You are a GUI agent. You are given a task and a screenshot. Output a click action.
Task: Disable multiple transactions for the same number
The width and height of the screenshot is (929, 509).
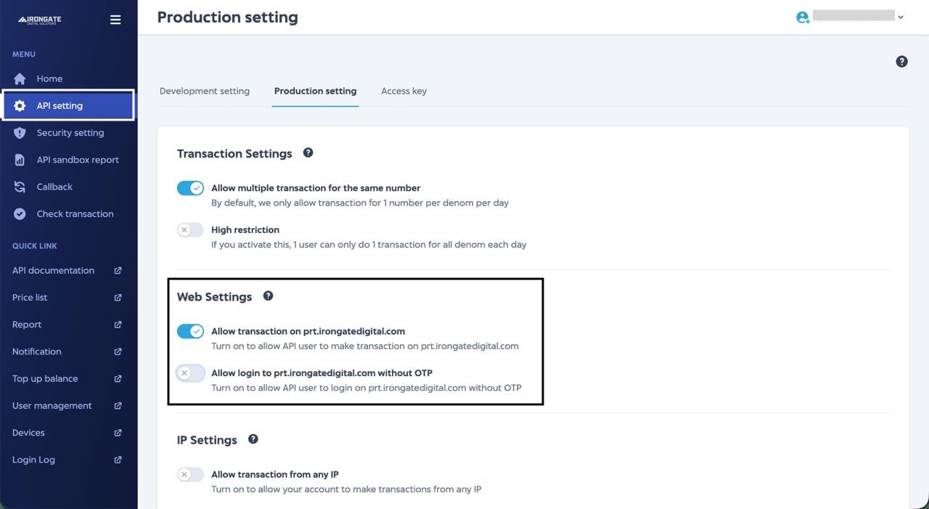tap(189, 187)
